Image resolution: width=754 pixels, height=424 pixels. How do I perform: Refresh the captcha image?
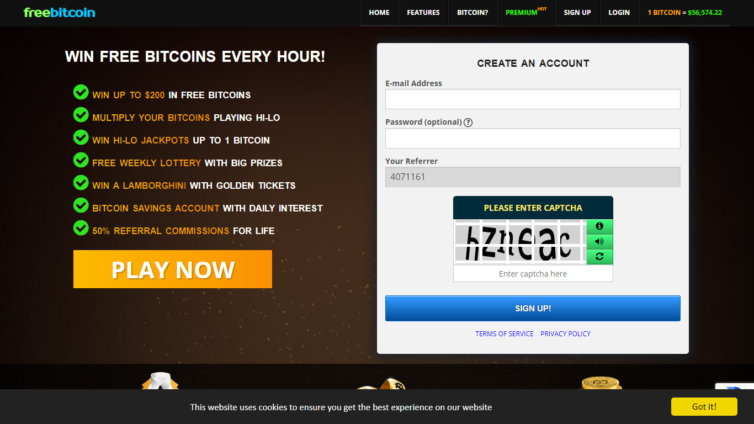coord(599,257)
